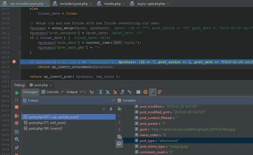Open async-upload.php editor tab
The image size is (253, 155).
[149, 3]
